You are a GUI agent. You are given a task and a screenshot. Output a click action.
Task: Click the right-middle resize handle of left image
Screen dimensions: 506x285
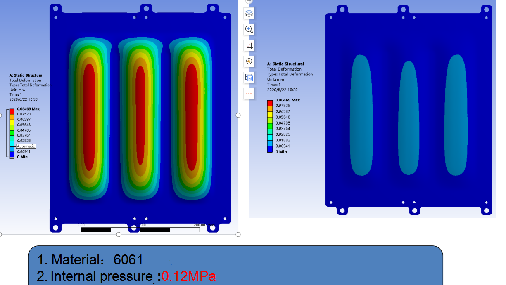point(238,115)
